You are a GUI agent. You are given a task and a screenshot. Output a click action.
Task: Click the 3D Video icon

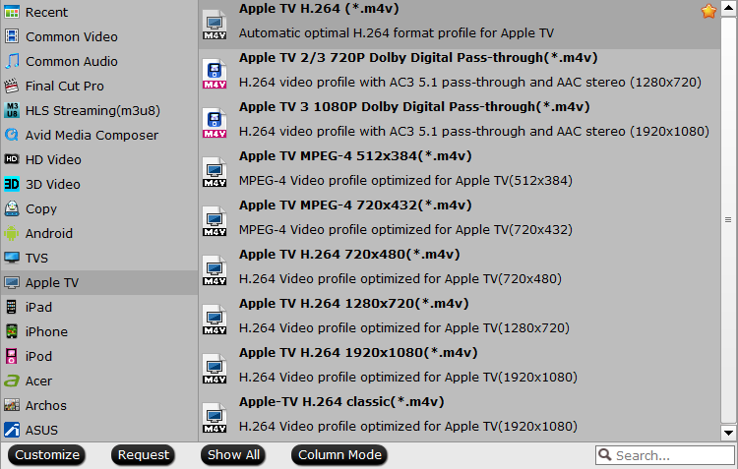click(12, 184)
